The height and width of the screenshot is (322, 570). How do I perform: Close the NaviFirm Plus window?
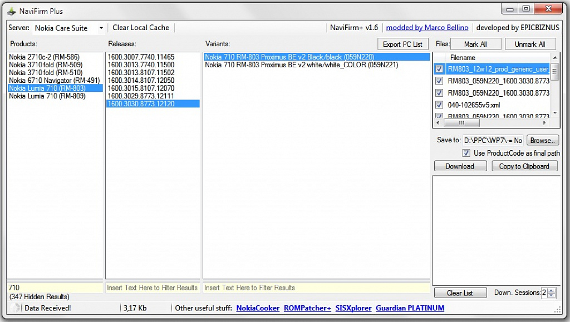click(549, 9)
